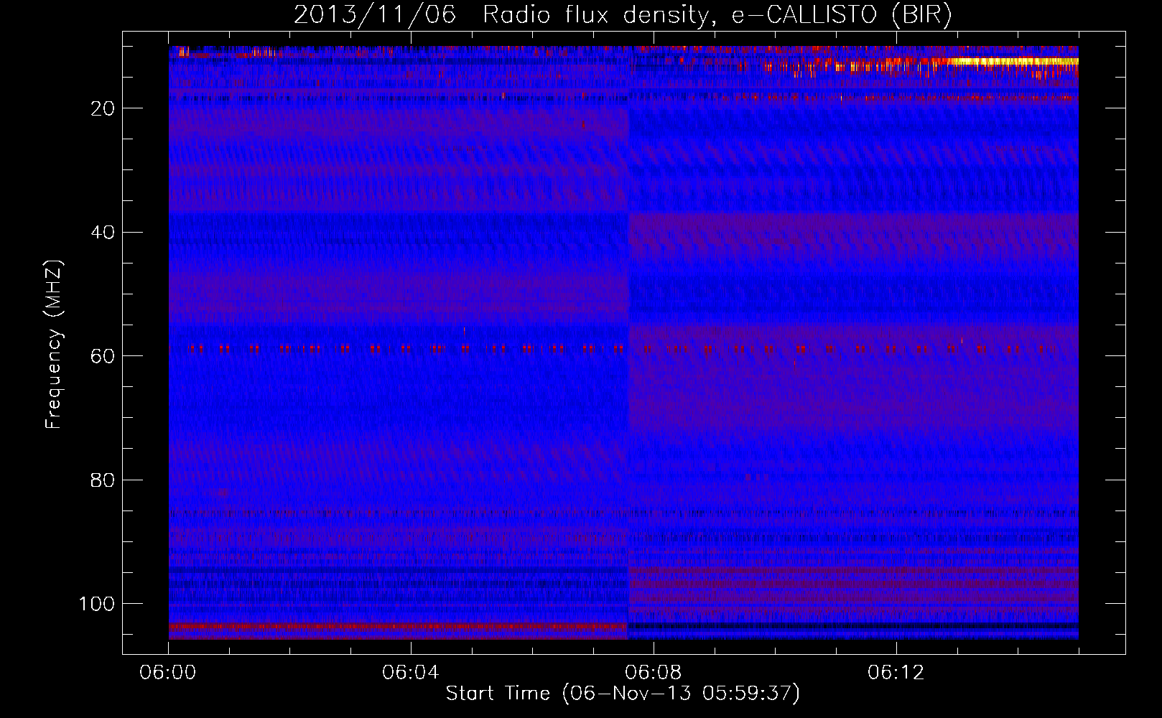Click the 20 MHz tick label
The width and height of the screenshot is (1162, 718).
103,108
